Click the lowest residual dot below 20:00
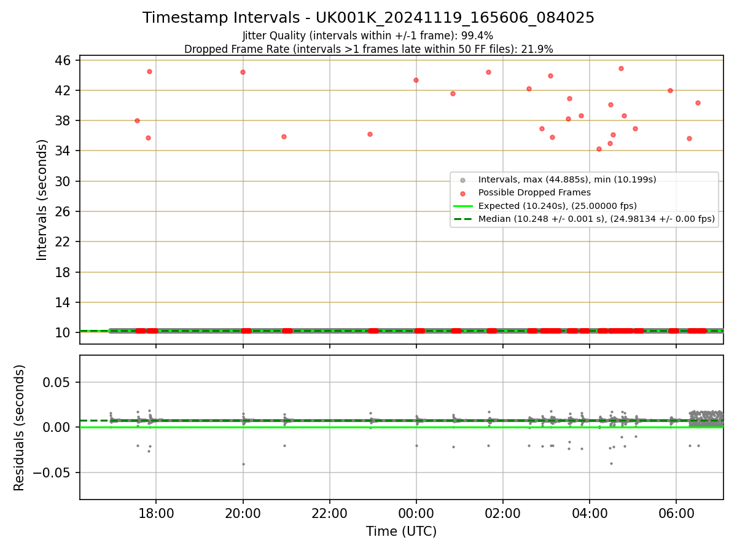The height and width of the screenshot is (553, 737). pos(243,464)
